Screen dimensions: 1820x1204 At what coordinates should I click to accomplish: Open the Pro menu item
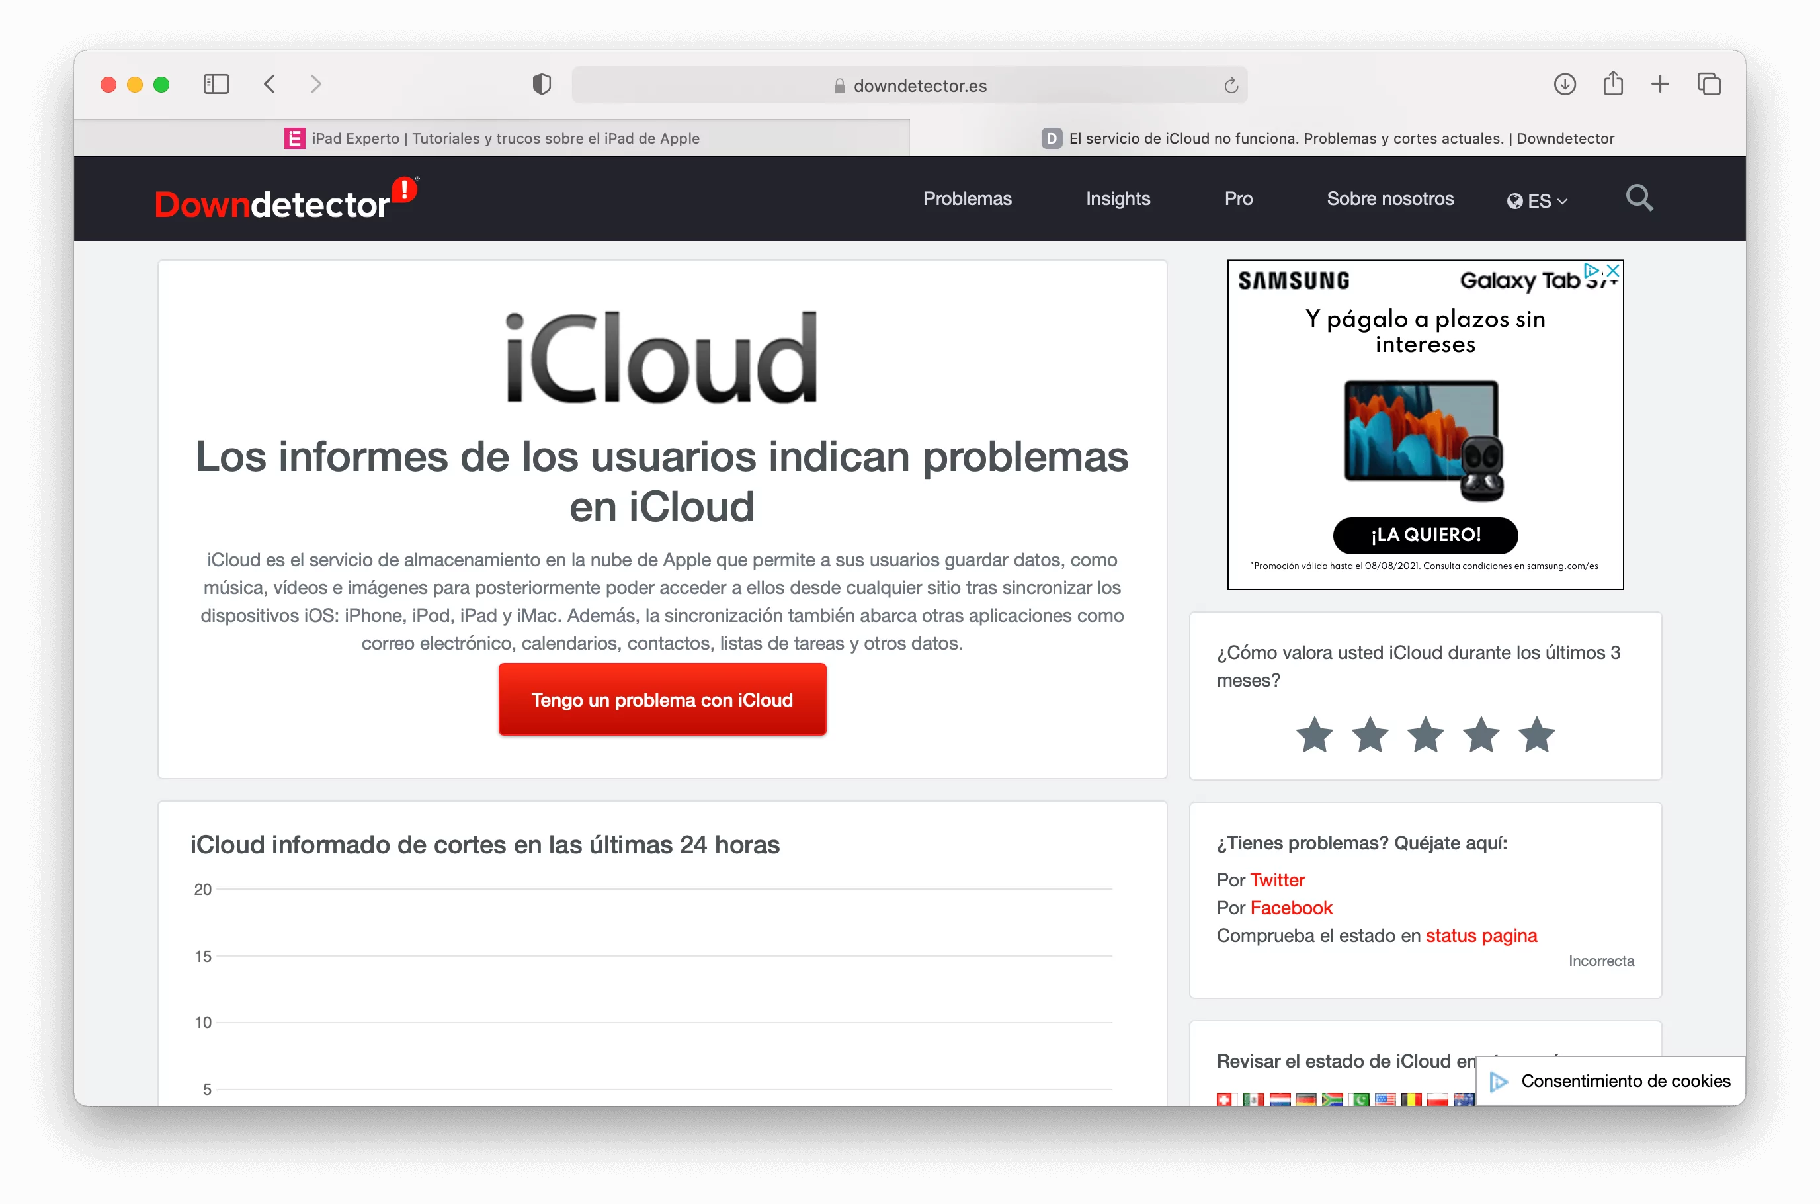(x=1238, y=199)
